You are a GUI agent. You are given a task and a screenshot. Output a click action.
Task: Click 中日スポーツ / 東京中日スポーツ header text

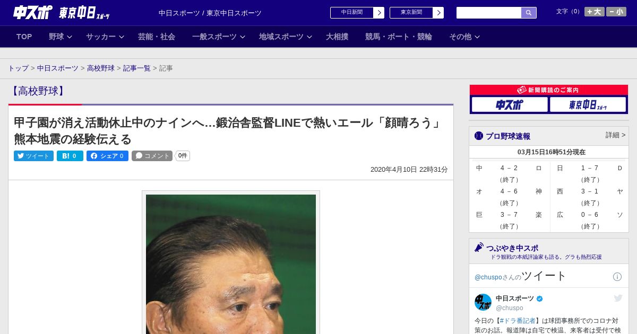210,13
